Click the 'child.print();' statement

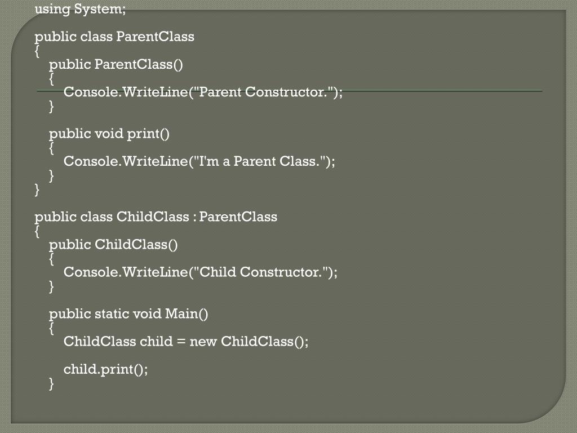[105, 369]
